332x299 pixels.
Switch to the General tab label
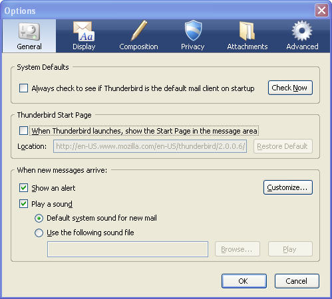29,47
